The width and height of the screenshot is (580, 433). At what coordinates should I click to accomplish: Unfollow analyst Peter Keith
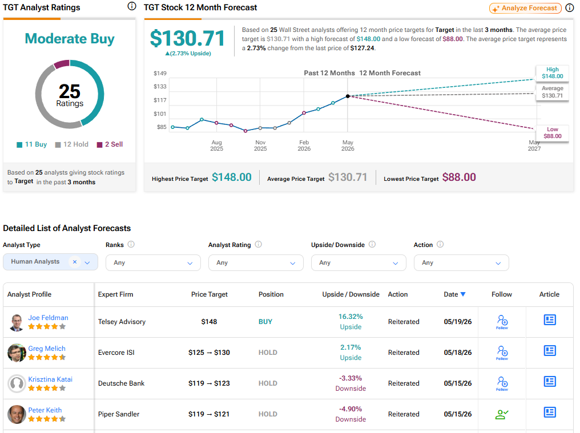coord(502,414)
